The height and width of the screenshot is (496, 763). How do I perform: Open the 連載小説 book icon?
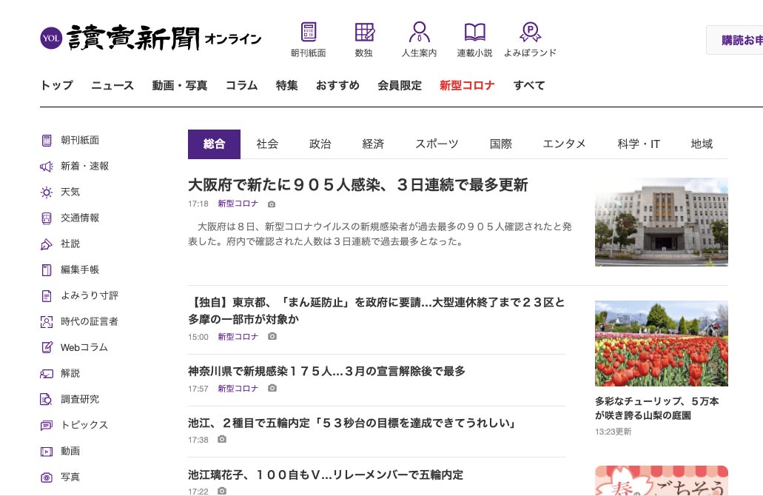[x=474, y=32]
